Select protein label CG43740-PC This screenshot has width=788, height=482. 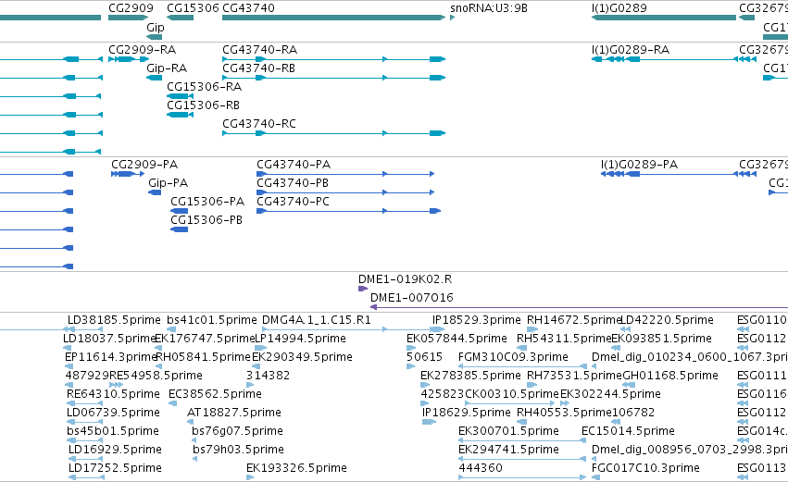coord(293,202)
